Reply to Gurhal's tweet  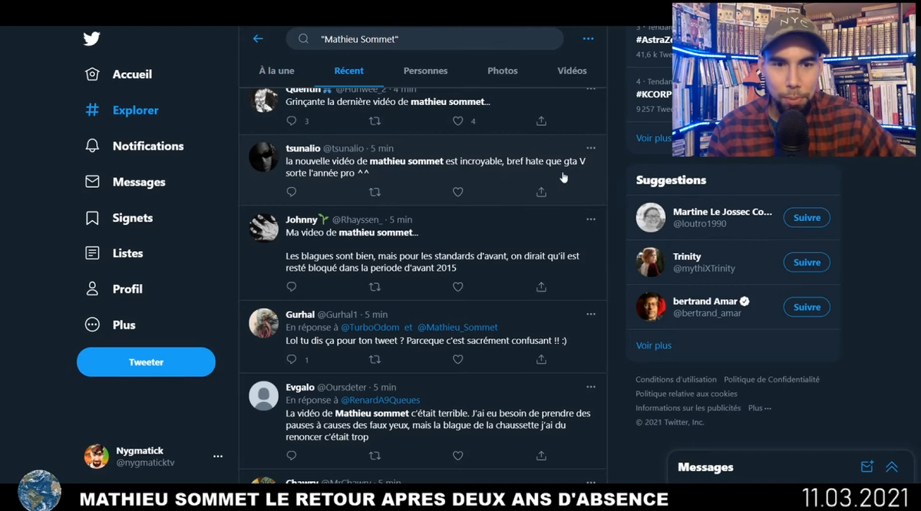point(292,359)
